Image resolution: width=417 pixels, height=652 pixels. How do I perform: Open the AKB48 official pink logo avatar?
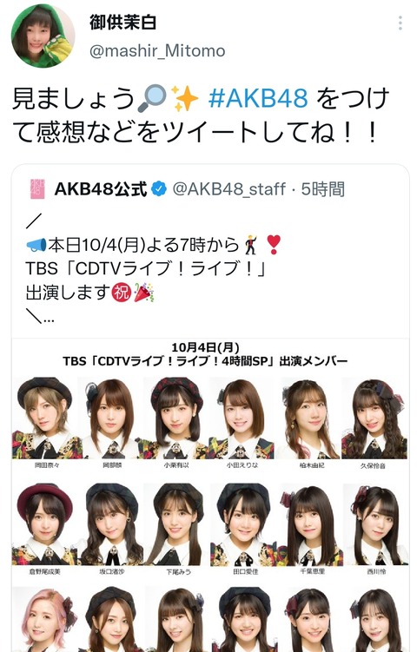tap(37, 189)
